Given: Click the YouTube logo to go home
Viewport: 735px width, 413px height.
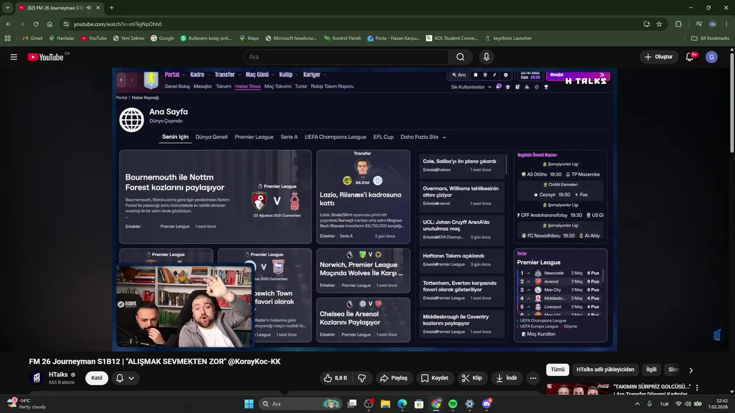Looking at the screenshot, I should point(45,57).
